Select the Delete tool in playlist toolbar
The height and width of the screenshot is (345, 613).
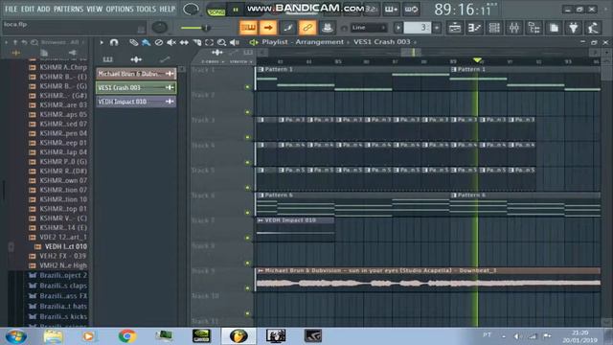pyautogui.click(x=158, y=42)
